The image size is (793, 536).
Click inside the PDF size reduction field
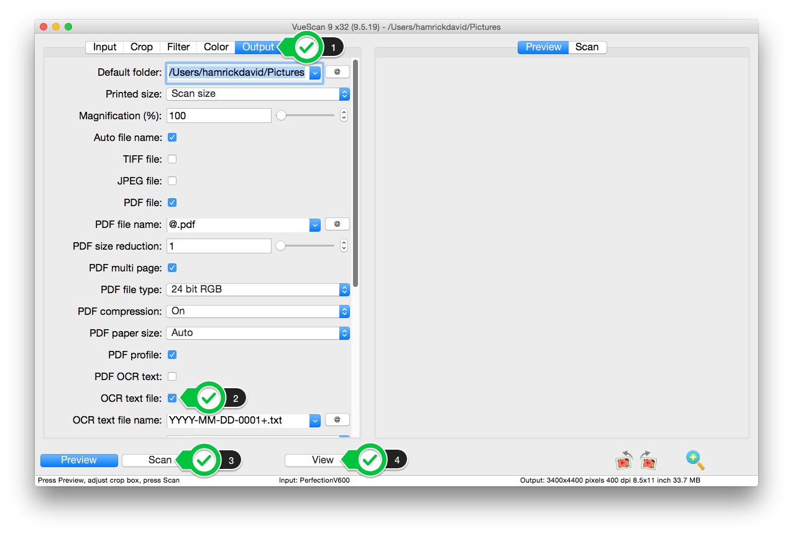coord(218,245)
